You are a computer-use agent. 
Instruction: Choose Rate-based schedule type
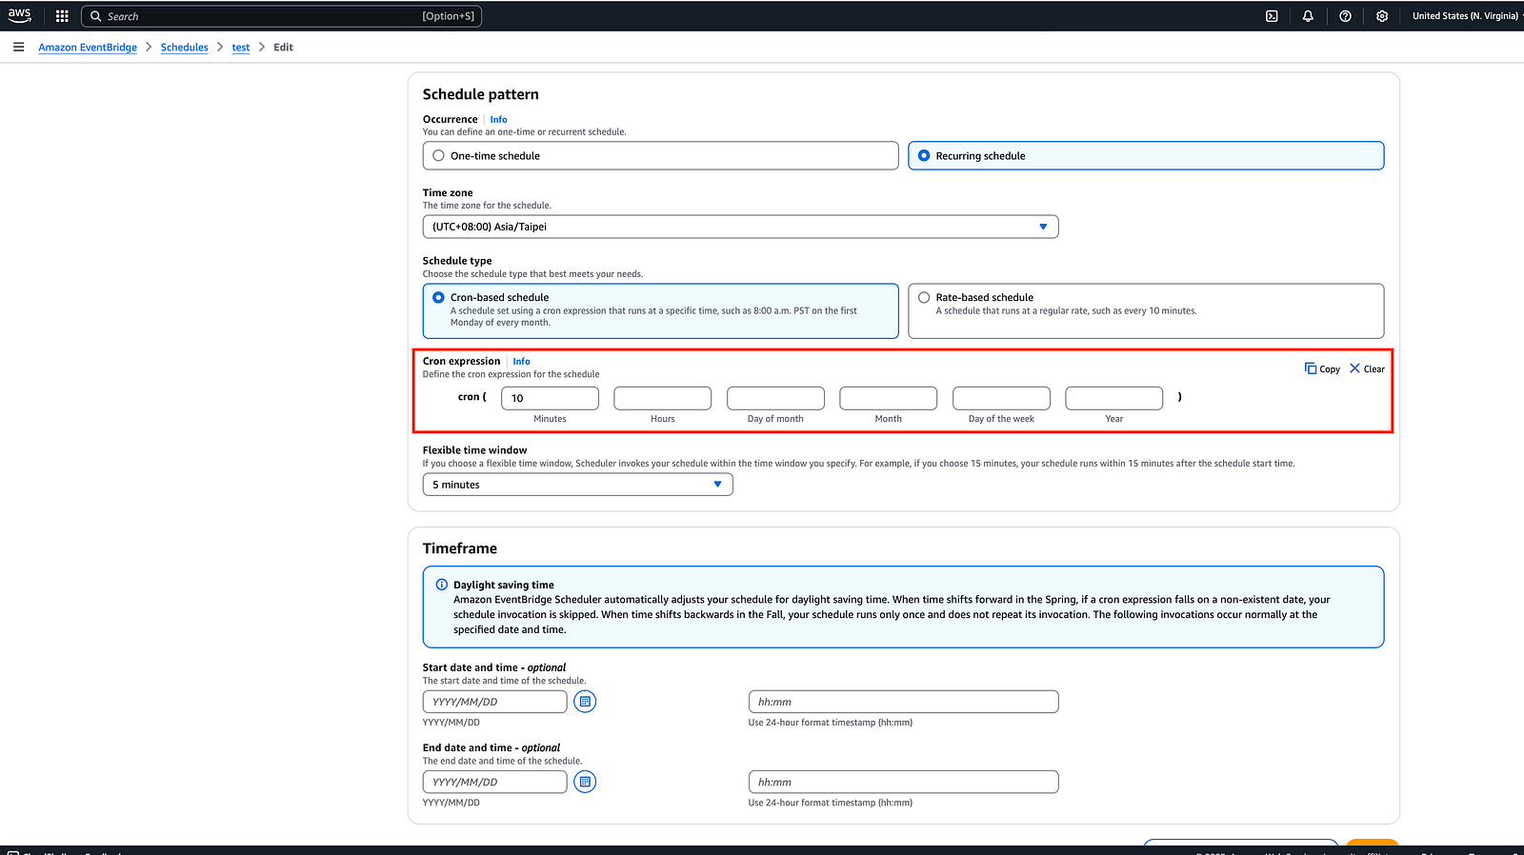1146,310
